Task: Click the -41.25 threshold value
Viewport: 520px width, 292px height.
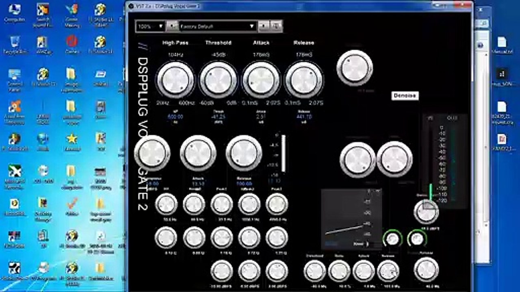Action: click(218, 117)
